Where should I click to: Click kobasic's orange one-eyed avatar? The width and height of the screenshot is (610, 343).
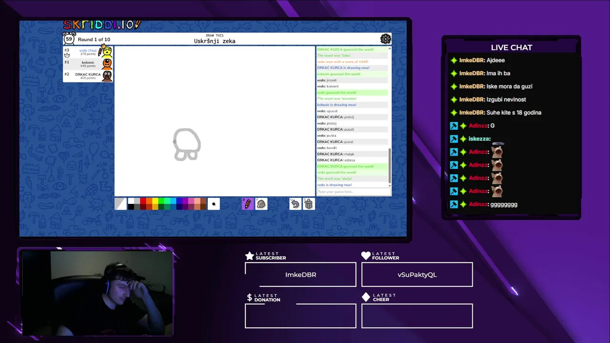pyautogui.click(x=107, y=64)
